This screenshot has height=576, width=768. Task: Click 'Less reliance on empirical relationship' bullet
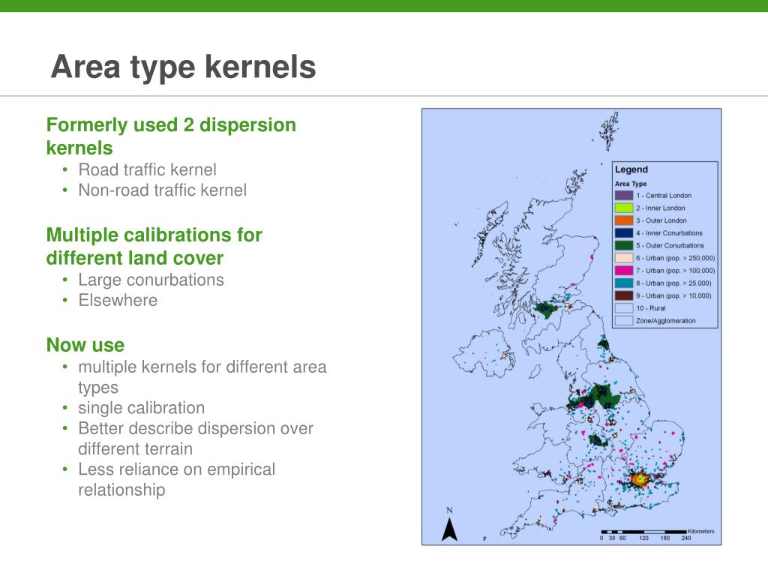point(176,479)
